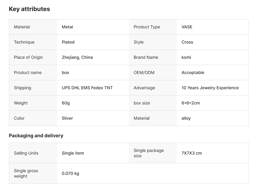Click the 7X7X3 cm package size
Screen dimensions: 254x188
click(191, 153)
